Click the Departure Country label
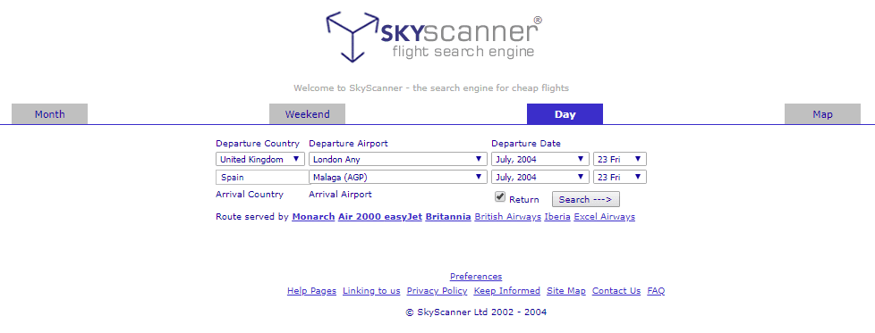The height and width of the screenshot is (333, 875). 258,143
